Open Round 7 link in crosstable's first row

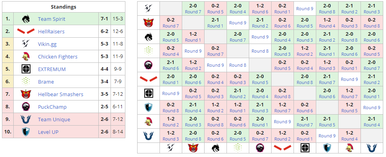point(193,12)
